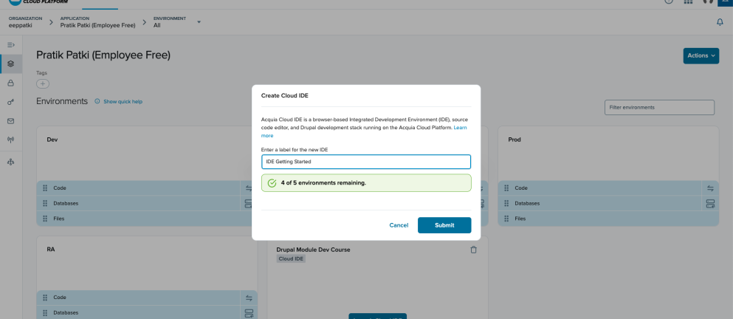
Task: Focus the Filter environments search field
Action: 660,107
